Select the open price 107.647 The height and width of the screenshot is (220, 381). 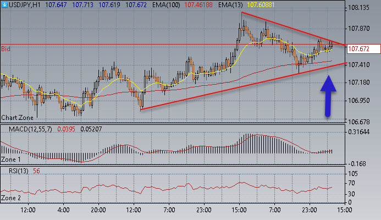pos(56,5)
